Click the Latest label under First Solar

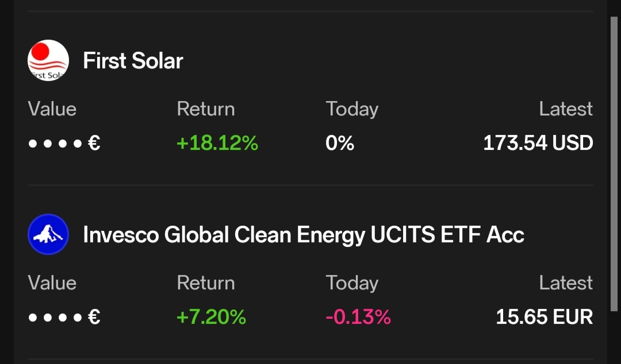[566, 109]
